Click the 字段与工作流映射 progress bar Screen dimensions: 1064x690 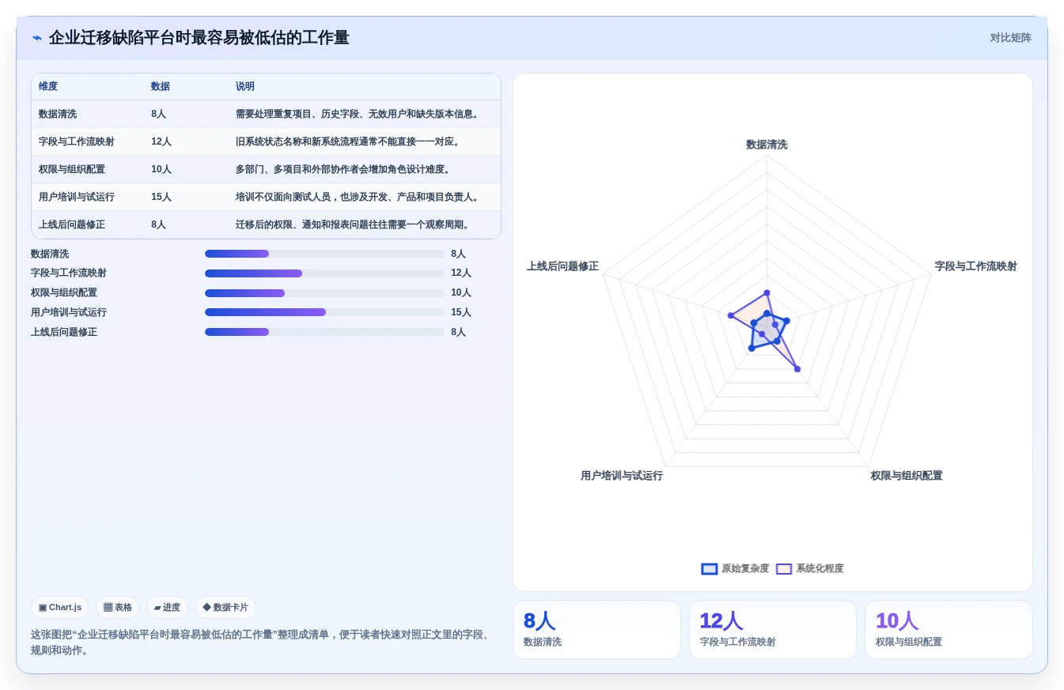point(324,273)
